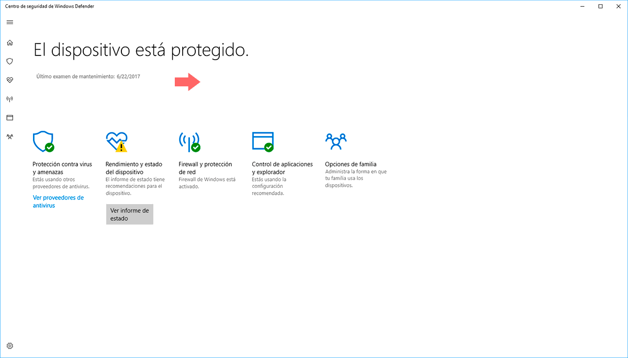Click Ver informe de estado button
The height and width of the screenshot is (358, 628).
(130, 215)
